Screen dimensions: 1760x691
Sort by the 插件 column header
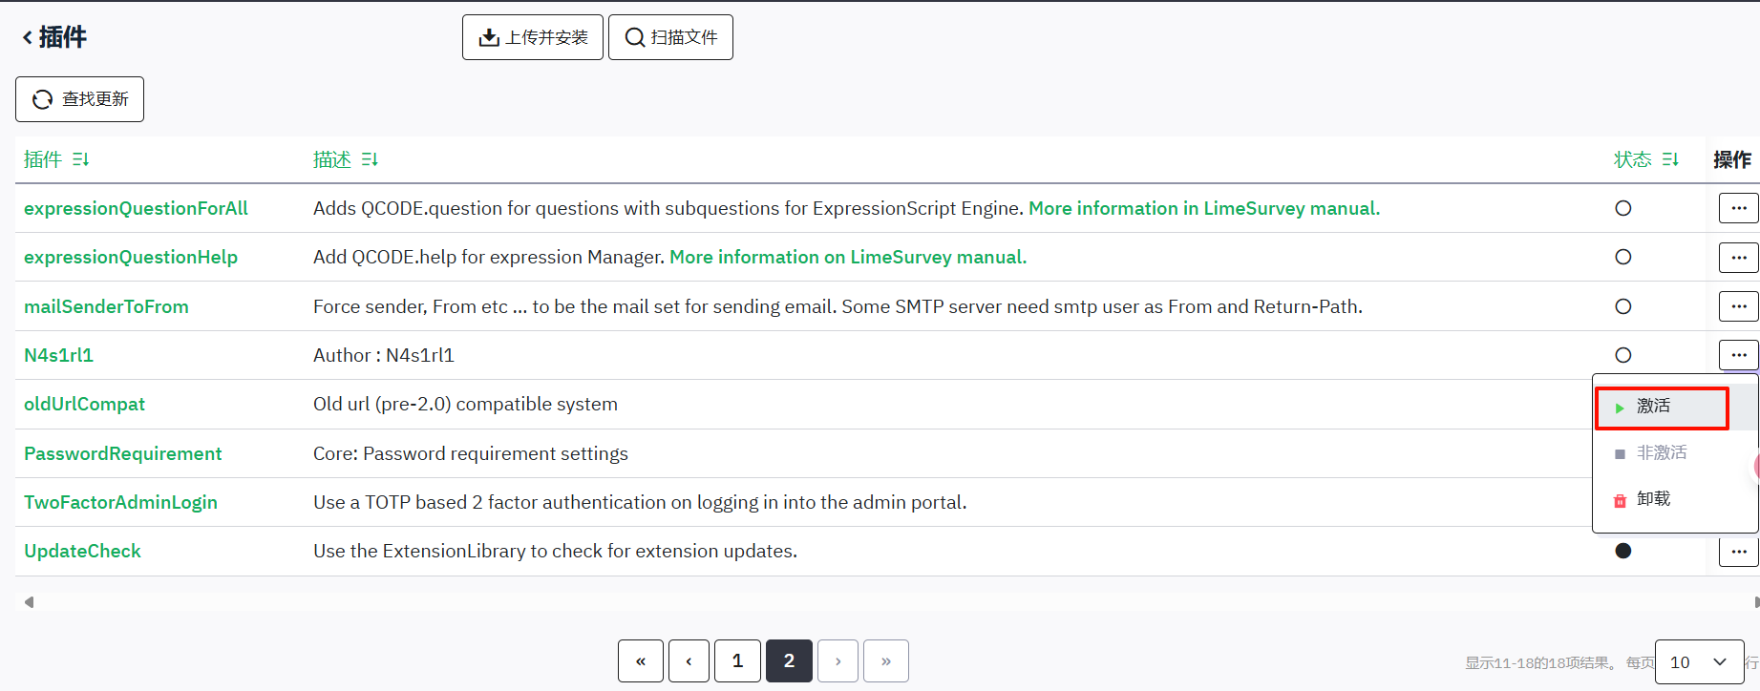point(56,159)
